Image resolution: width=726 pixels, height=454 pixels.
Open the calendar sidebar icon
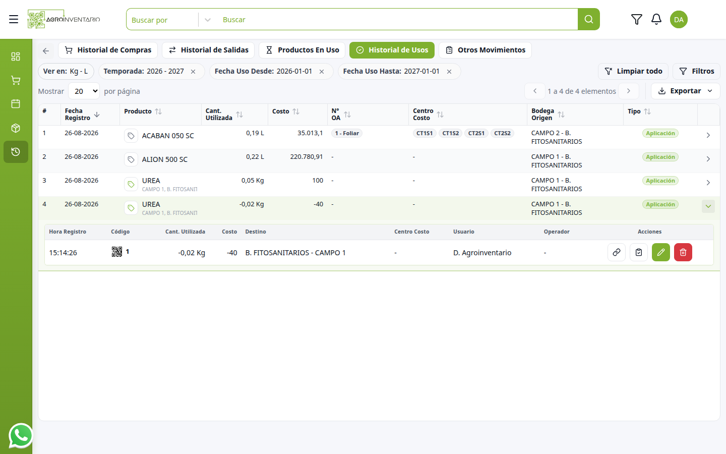(16, 104)
